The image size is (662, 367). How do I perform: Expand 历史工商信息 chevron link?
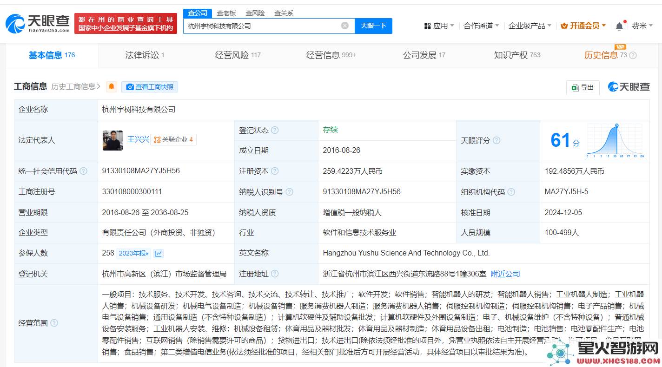[76, 86]
